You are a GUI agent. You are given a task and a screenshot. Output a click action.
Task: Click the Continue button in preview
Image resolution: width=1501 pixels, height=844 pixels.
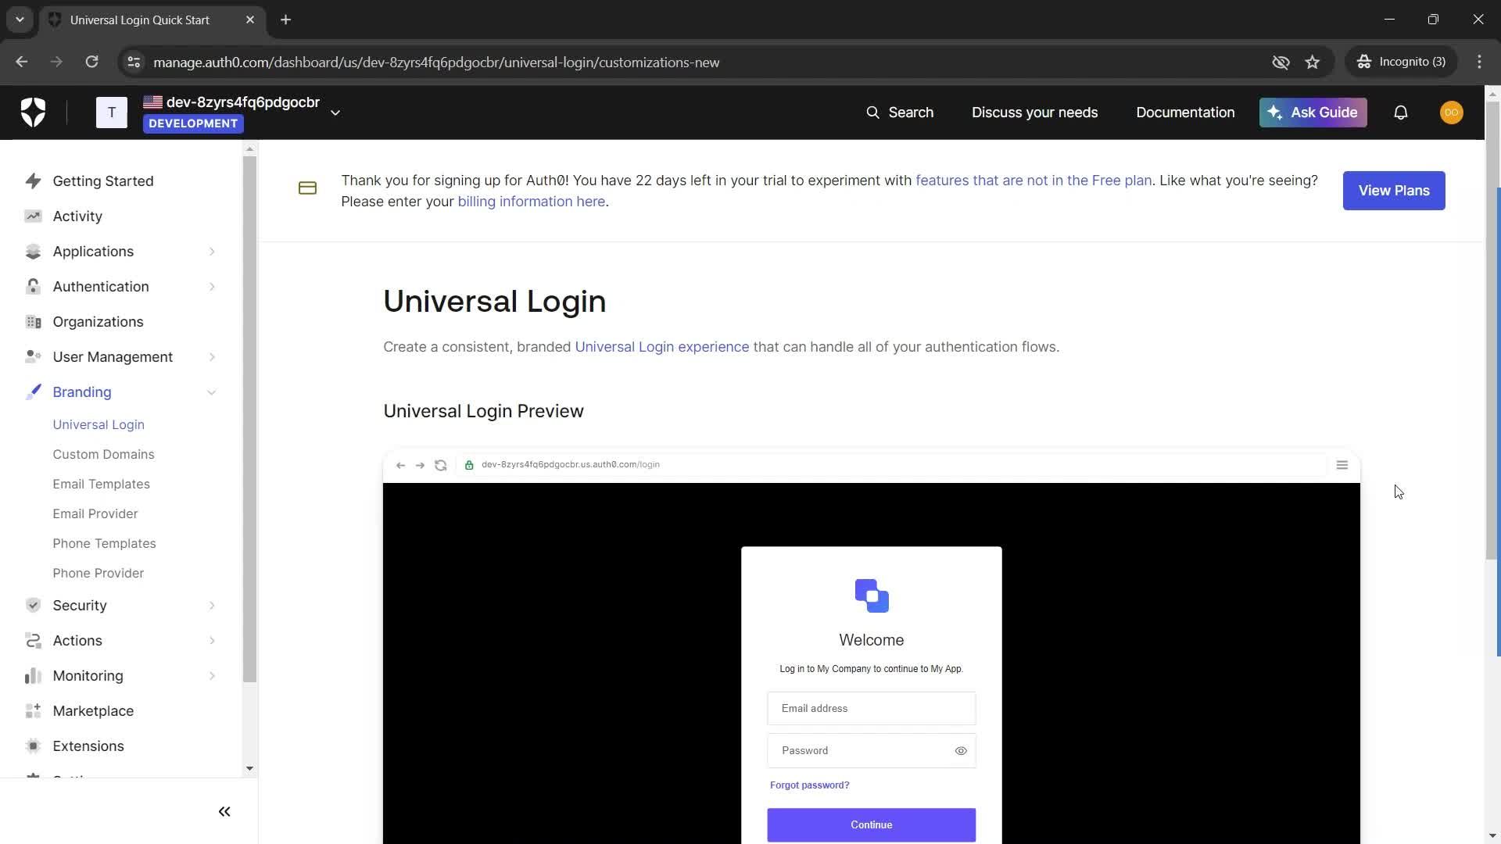pos(871,825)
